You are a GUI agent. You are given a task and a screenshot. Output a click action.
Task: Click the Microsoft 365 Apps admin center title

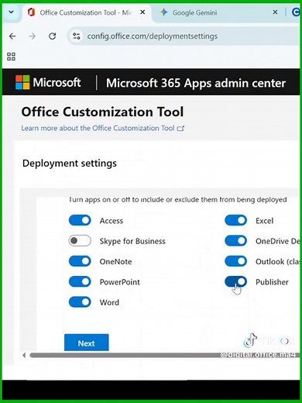click(x=196, y=83)
